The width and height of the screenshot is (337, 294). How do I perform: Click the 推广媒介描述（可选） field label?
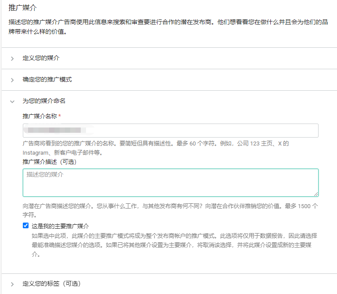pos(50,162)
